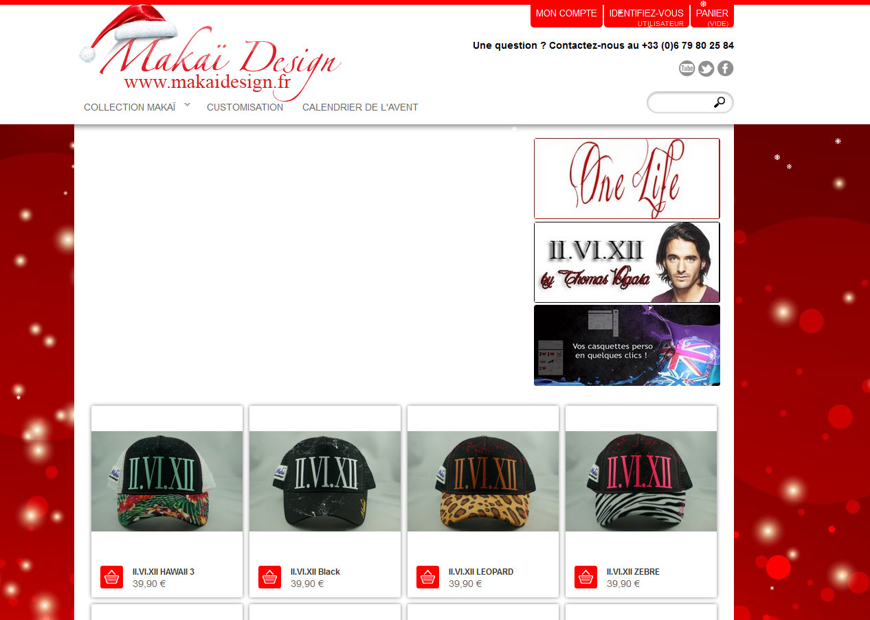Click IDENTIFIEZ-VOUS login button
This screenshot has height=620, width=870.
tap(647, 15)
